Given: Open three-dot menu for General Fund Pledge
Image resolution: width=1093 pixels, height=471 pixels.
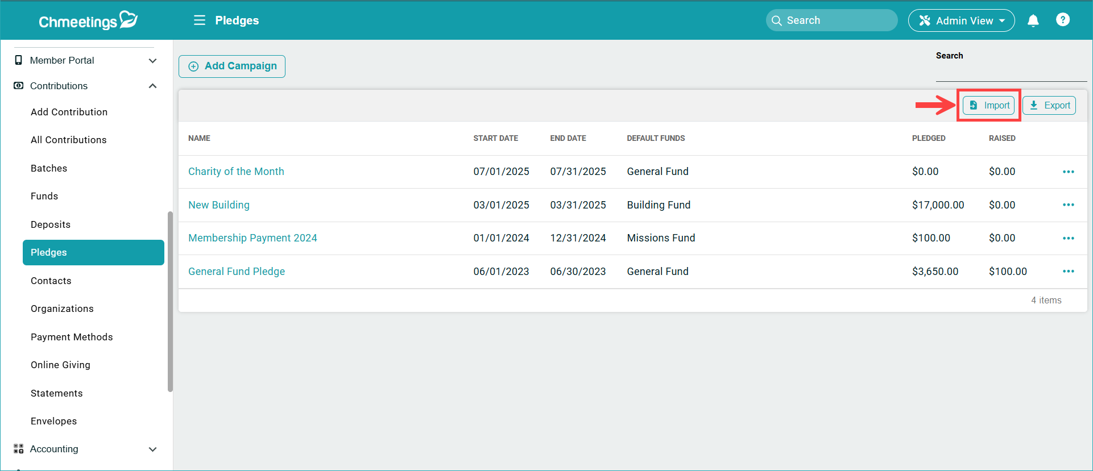Looking at the screenshot, I should coord(1068,272).
